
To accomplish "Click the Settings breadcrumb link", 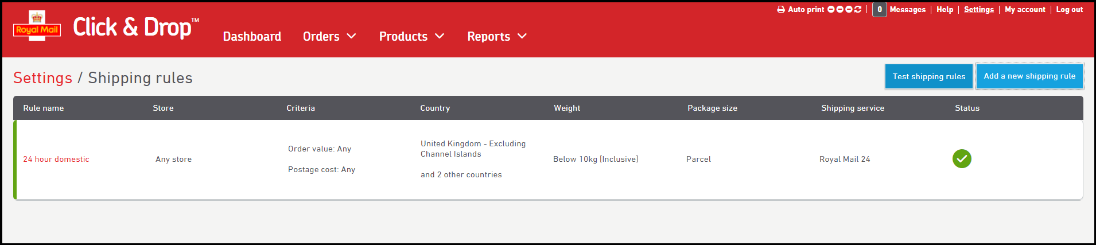I will 43,78.
